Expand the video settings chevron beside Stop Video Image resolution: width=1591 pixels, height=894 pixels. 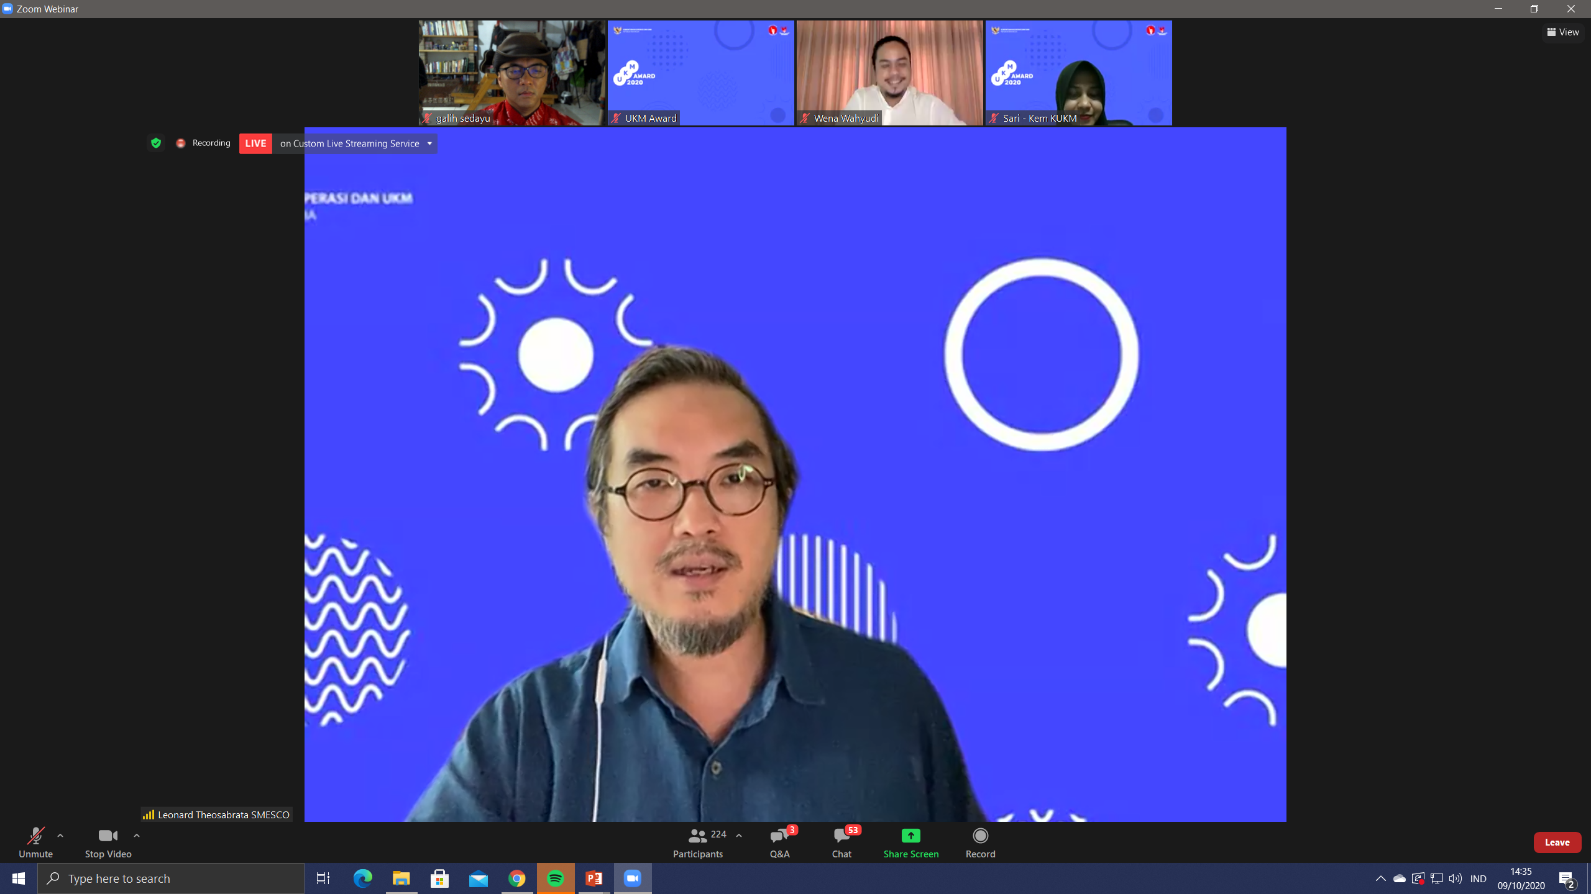pyautogui.click(x=136, y=835)
